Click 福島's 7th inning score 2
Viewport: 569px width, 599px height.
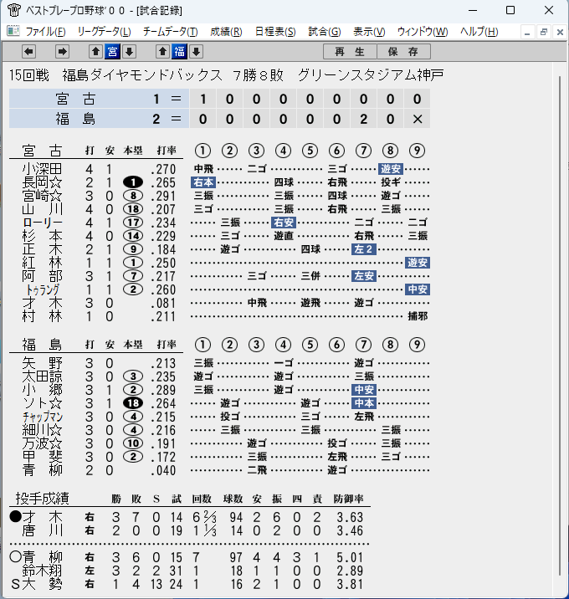[363, 119]
